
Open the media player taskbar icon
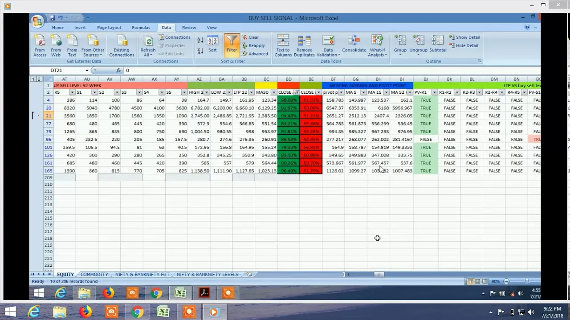click(x=214, y=312)
